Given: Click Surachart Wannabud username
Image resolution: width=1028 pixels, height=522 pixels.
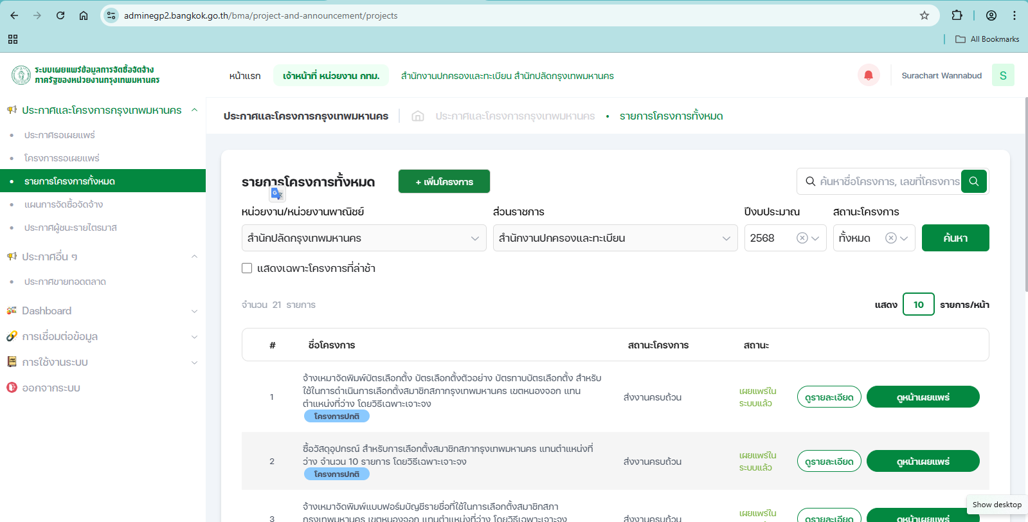Looking at the screenshot, I should tap(942, 75).
